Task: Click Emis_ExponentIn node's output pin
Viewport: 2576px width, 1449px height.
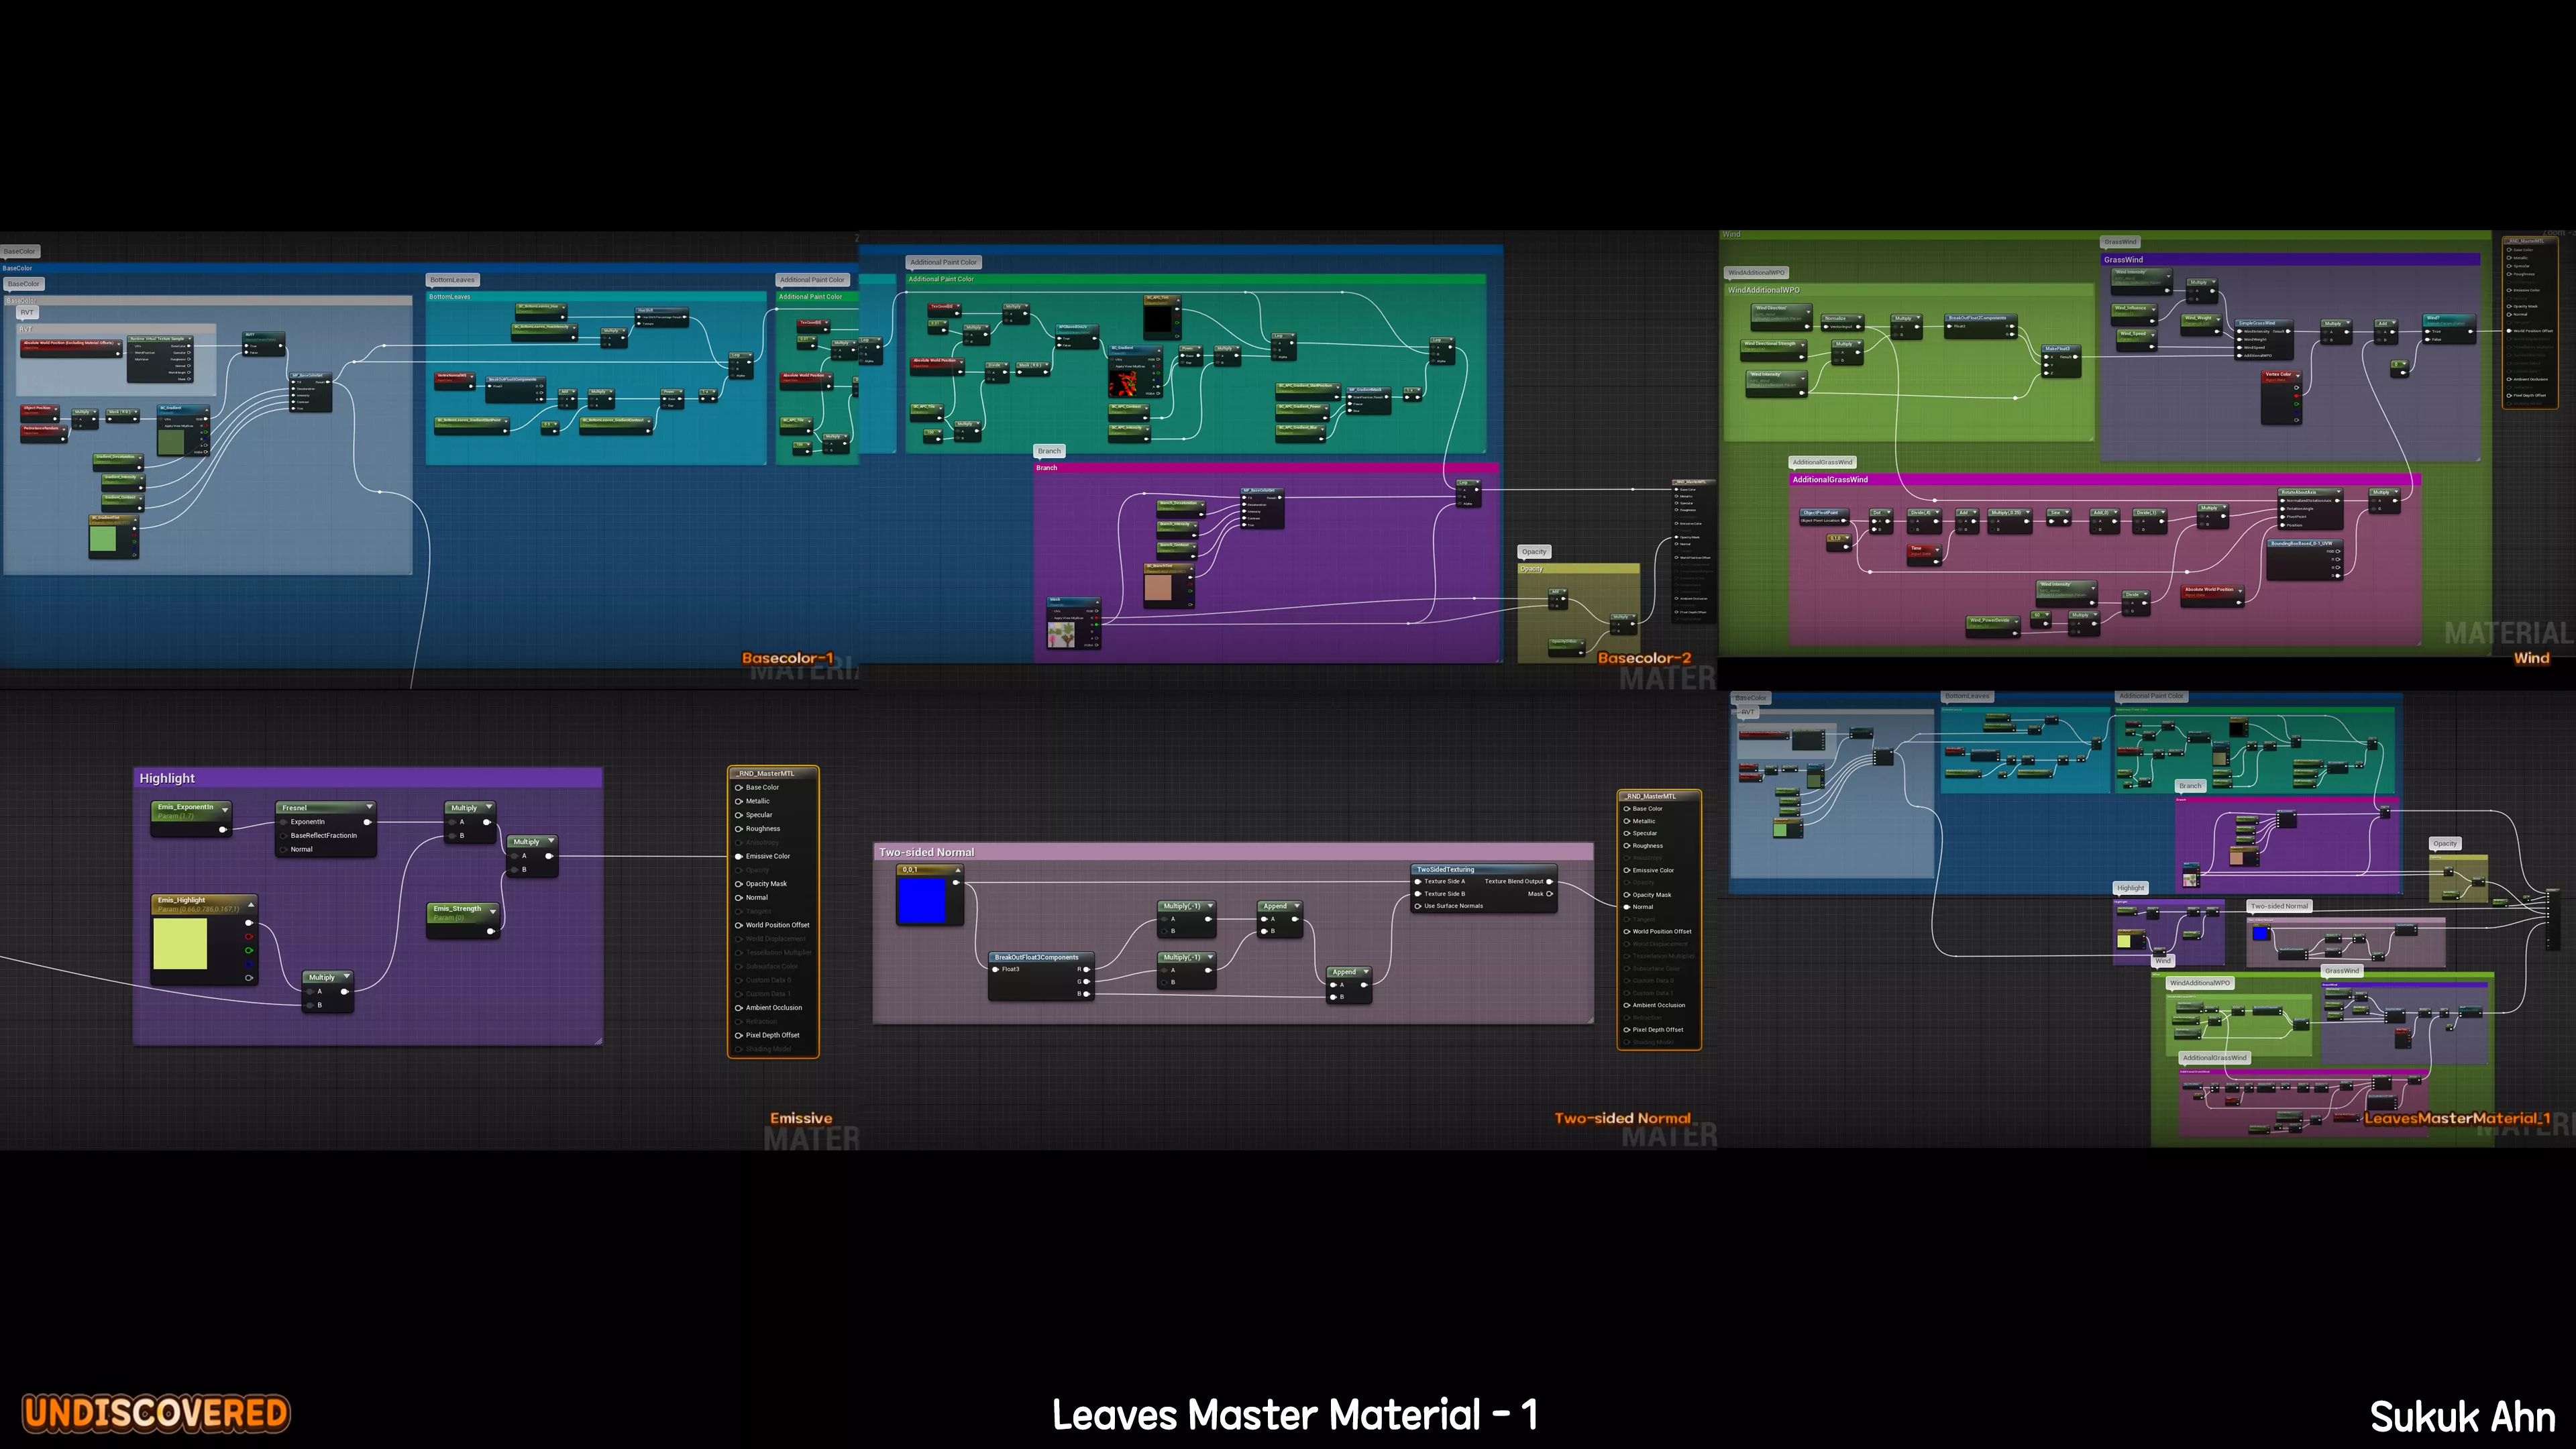Action: 223,829
